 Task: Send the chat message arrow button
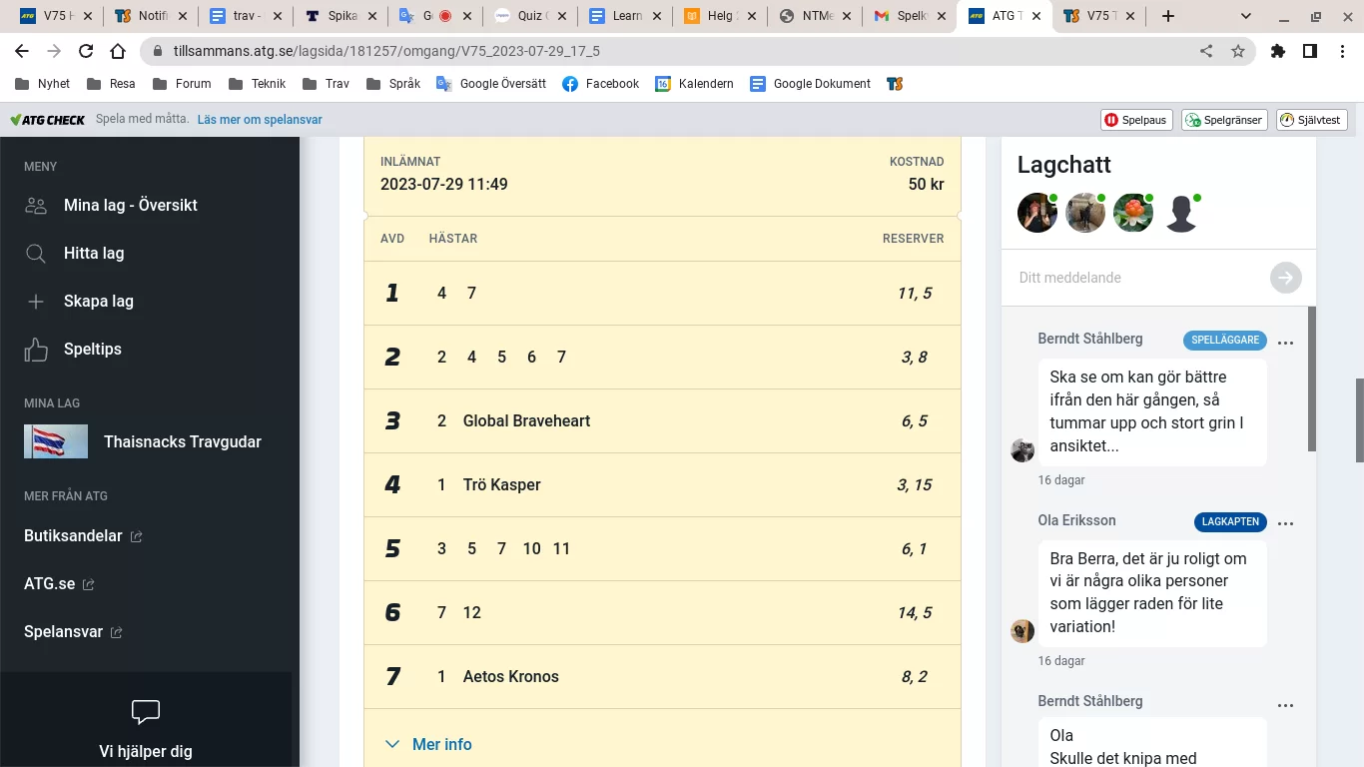(1286, 278)
